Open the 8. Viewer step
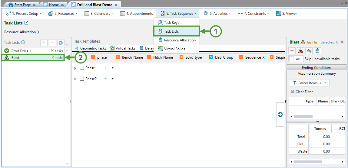348x168 pixels. point(287,14)
